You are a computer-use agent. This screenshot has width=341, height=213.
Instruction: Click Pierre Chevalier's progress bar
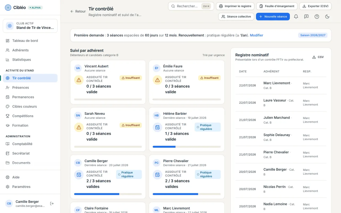(x=186, y=194)
